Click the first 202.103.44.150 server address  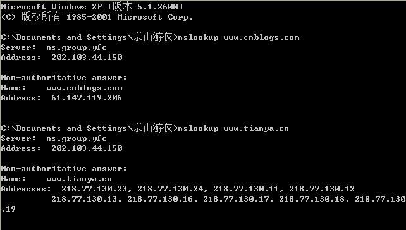click(87, 57)
